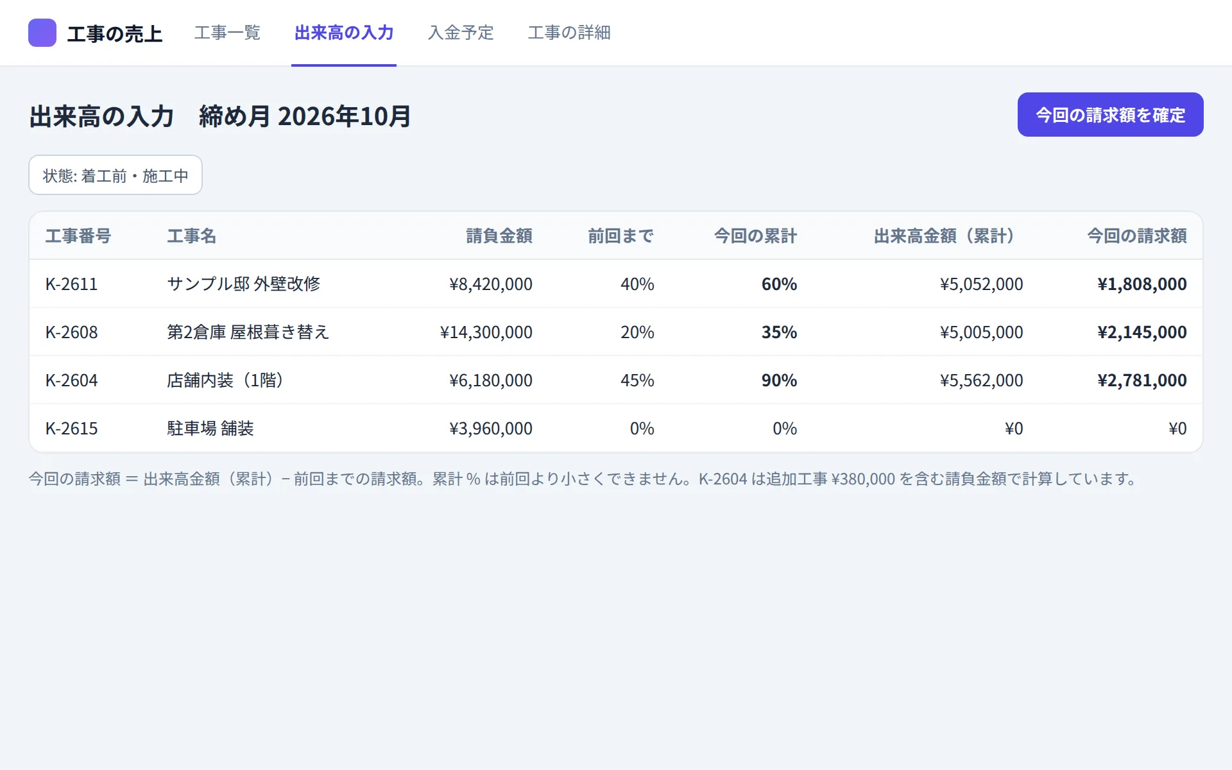This screenshot has width=1232, height=770.
Task: Click previous 40% in K-2611 row
Action: (637, 284)
